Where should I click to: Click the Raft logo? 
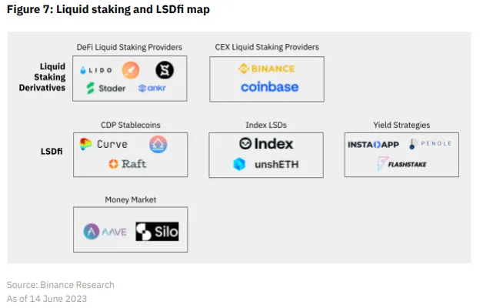(128, 163)
